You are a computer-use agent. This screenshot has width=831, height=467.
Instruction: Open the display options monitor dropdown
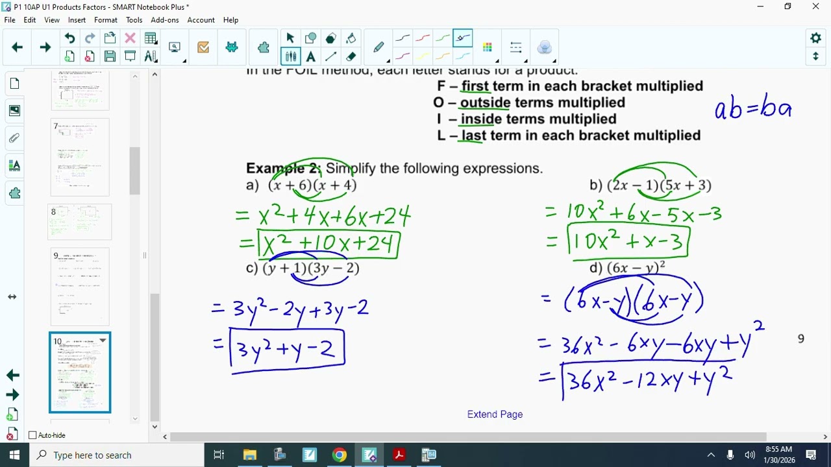(x=175, y=47)
